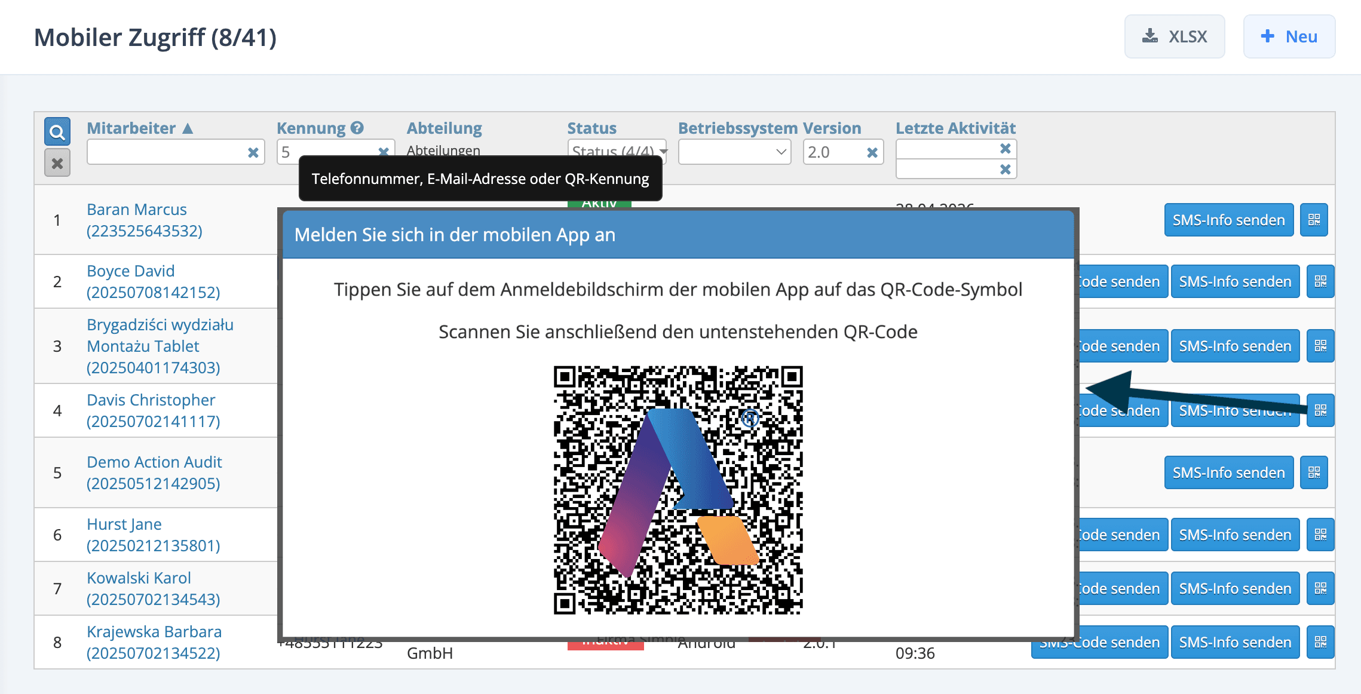Show QR code for Brygadziści wydziału Montażu Tablet
Image resolution: width=1361 pixels, height=694 pixels.
point(1320,346)
